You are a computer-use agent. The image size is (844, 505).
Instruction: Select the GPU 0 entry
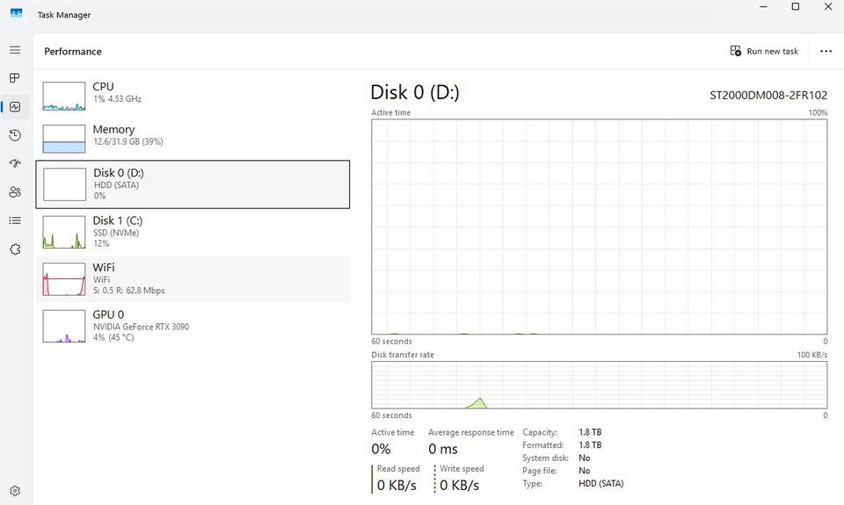[x=193, y=326]
